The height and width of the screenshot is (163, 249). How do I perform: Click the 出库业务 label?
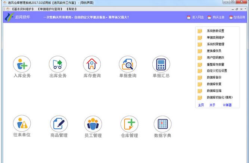58,76
